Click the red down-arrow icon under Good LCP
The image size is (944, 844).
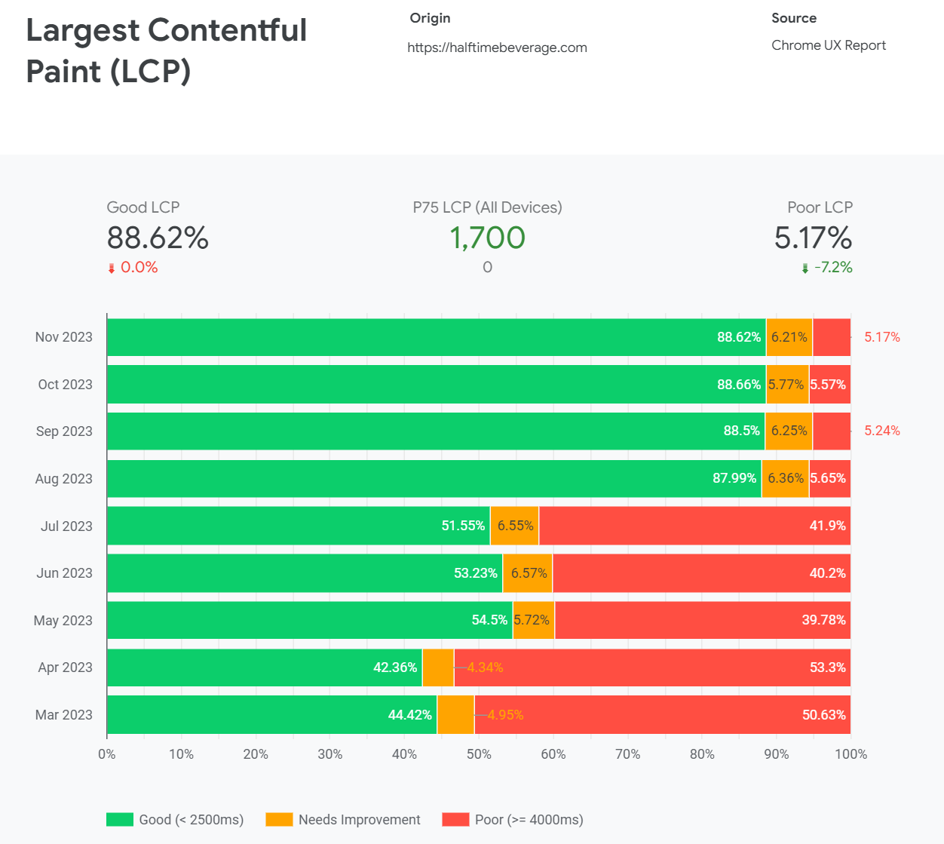112,269
